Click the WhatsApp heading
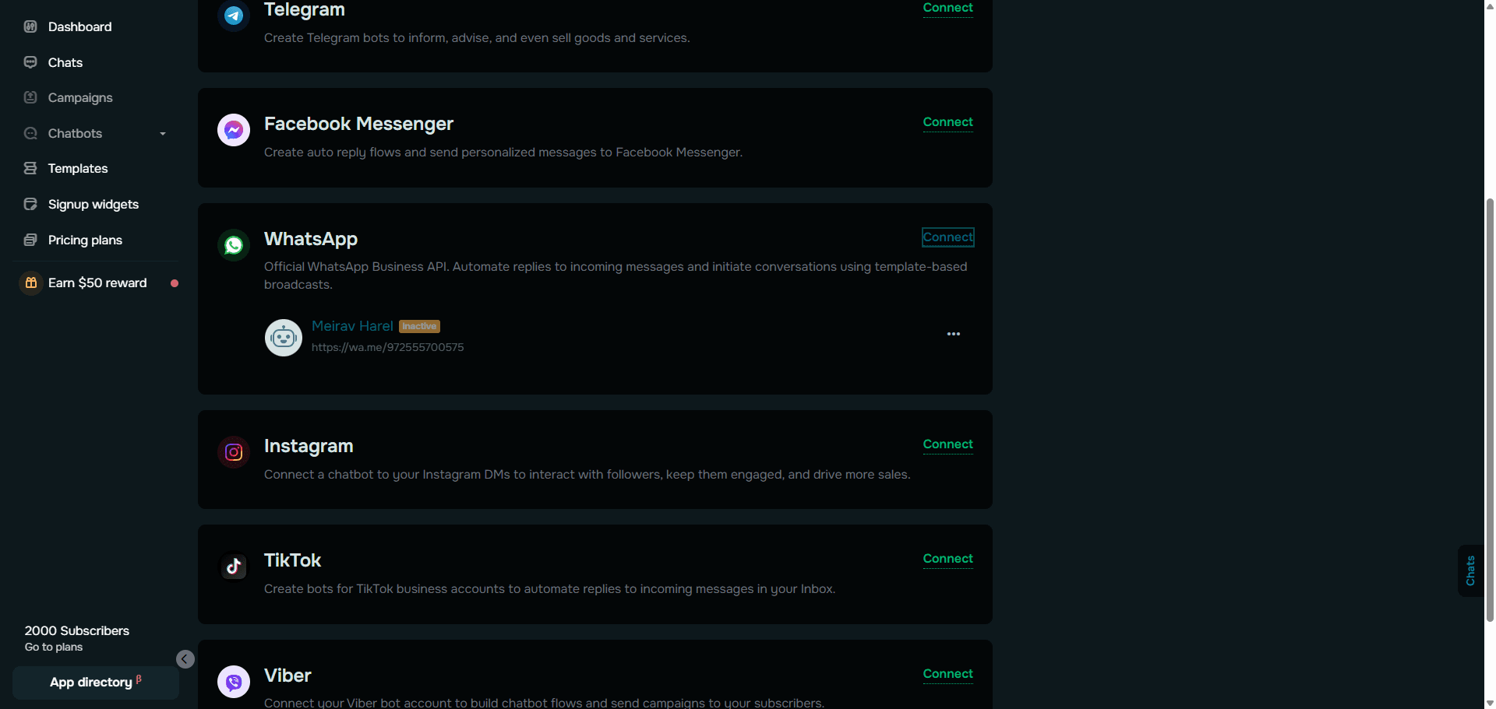 (x=311, y=239)
